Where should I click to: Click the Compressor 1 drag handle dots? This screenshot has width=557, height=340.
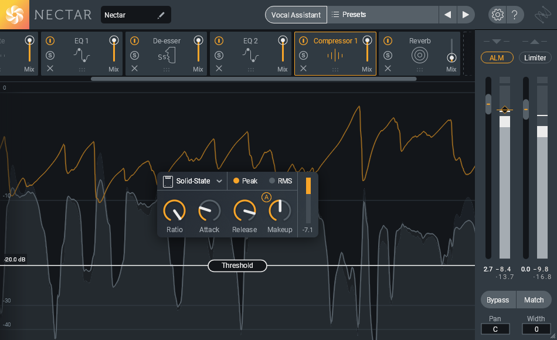point(335,70)
